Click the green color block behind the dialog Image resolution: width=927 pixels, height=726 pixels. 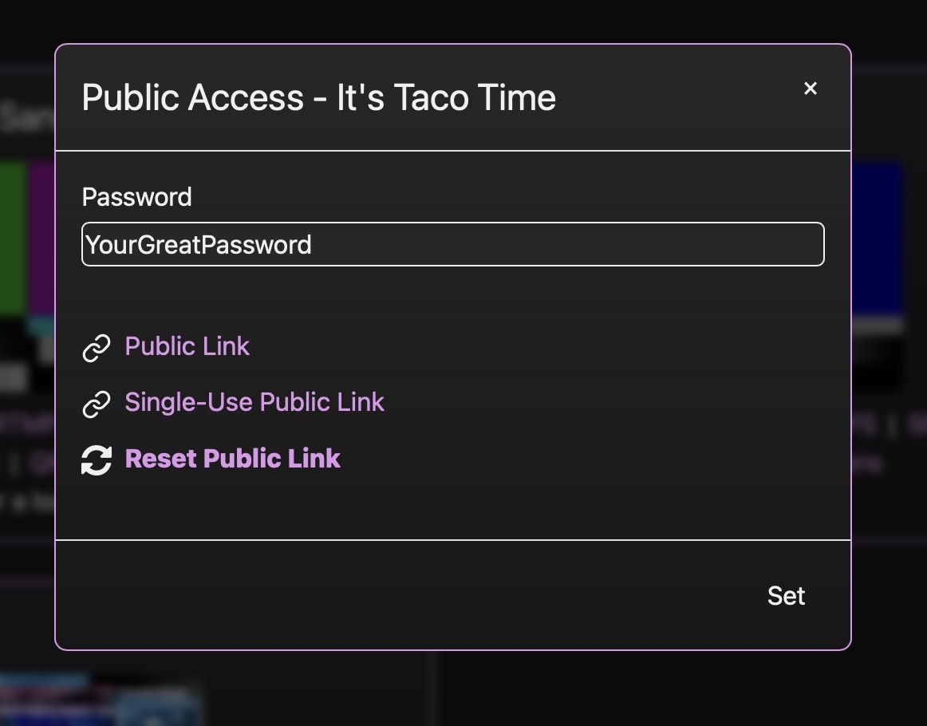pyautogui.click(x=13, y=239)
